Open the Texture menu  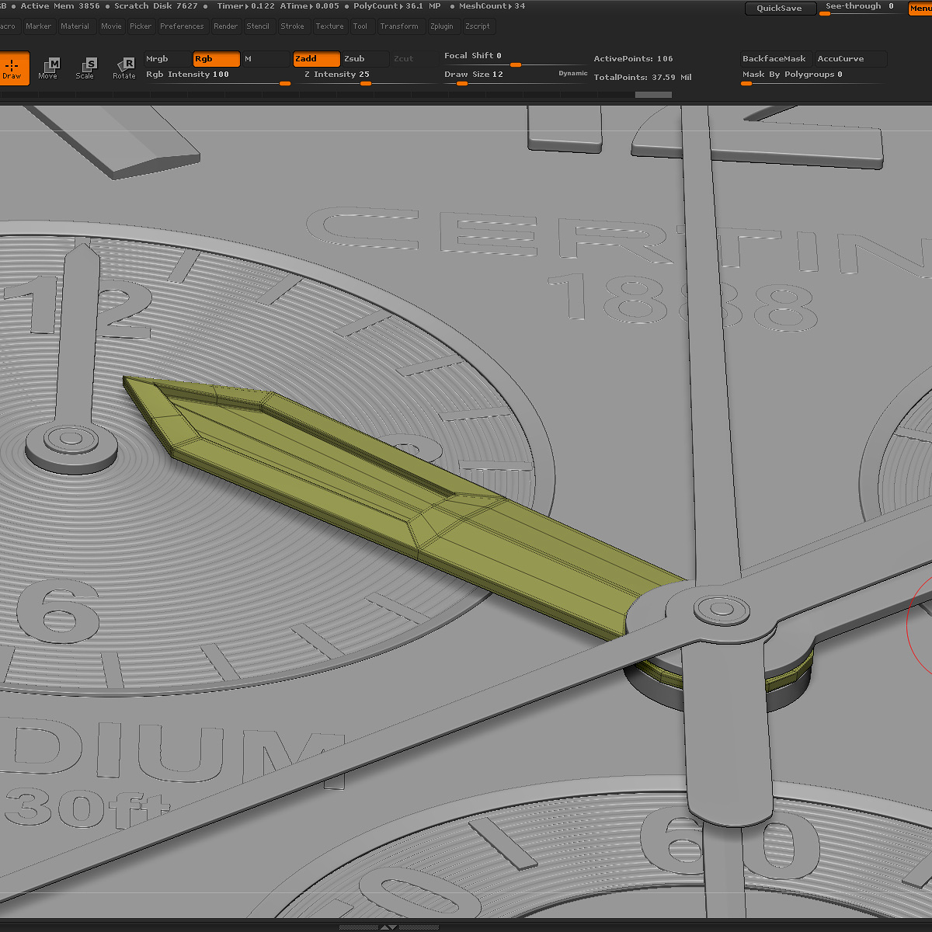pyautogui.click(x=329, y=26)
